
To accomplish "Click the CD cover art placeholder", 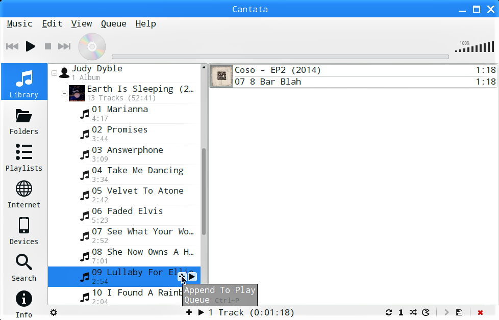I will click(92, 47).
